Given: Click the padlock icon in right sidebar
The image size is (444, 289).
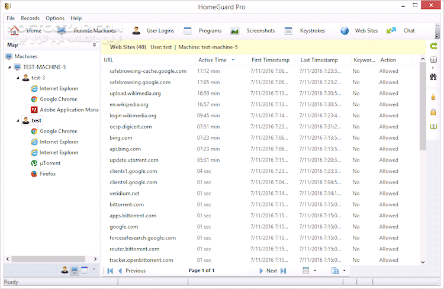Looking at the screenshot, I should tap(433, 112).
